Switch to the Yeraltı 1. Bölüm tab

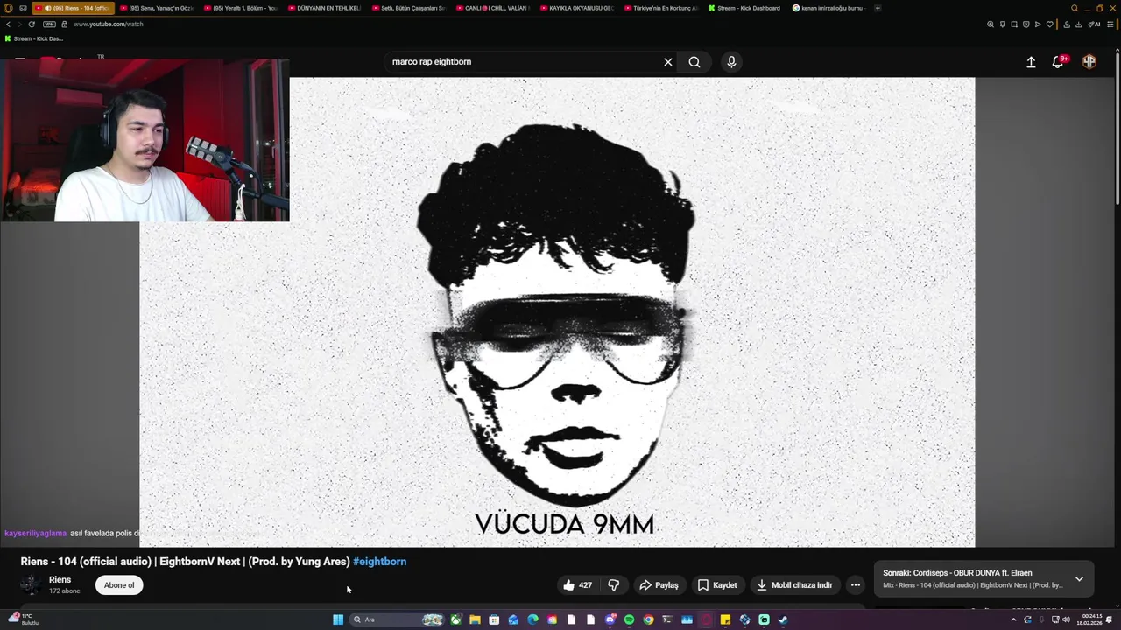pos(242,8)
